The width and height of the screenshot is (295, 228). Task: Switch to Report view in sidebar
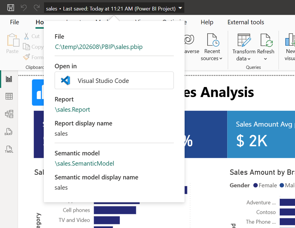tap(9, 79)
